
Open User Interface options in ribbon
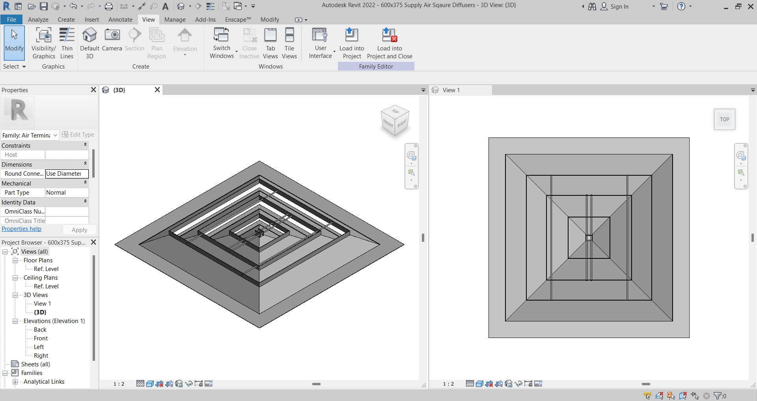tap(321, 43)
